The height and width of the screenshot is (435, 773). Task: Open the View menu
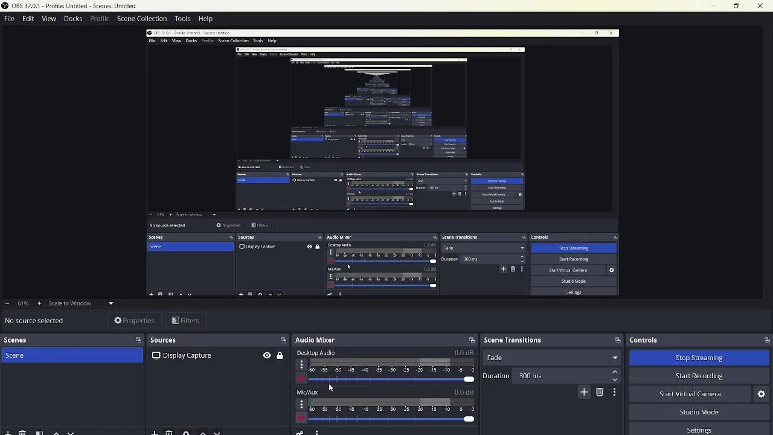(x=49, y=19)
